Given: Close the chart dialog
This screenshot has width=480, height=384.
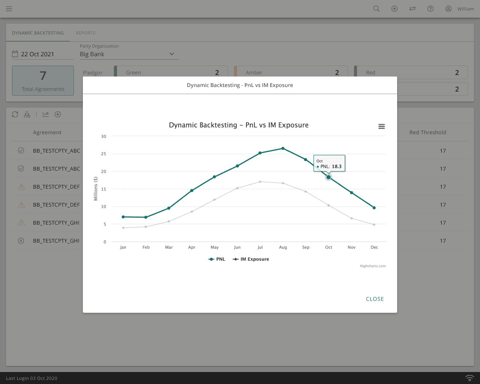Looking at the screenshot, I should click(375, 299).
